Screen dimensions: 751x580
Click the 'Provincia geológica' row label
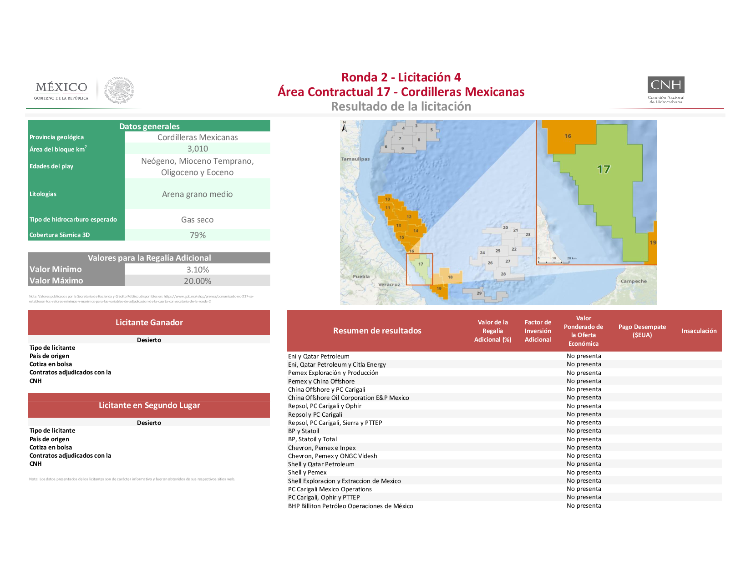57,137
